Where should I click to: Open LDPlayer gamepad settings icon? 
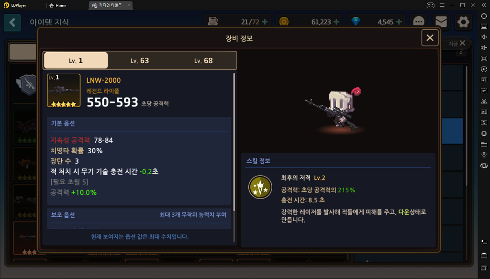(x=430, y=5)
